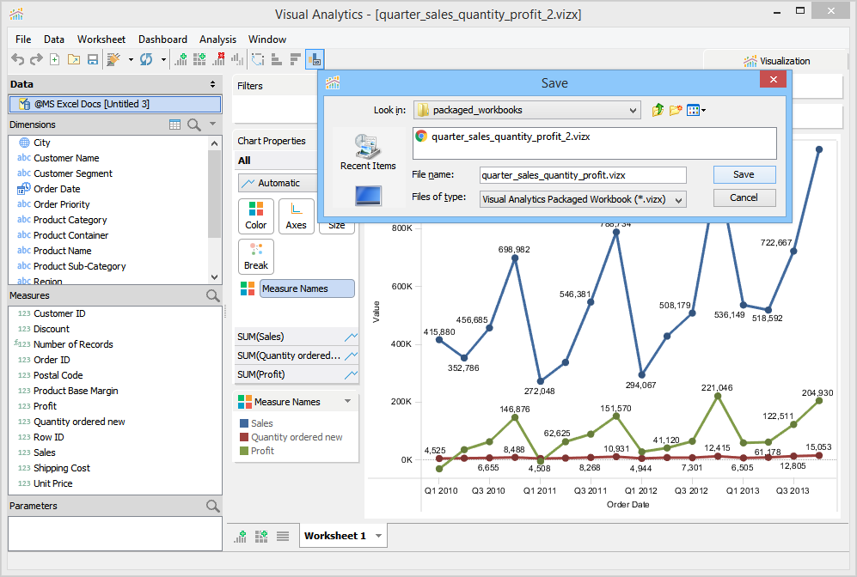Add a new dashboard from the top toolbar
The image size is (857, 577).
(x=199, y=59)
